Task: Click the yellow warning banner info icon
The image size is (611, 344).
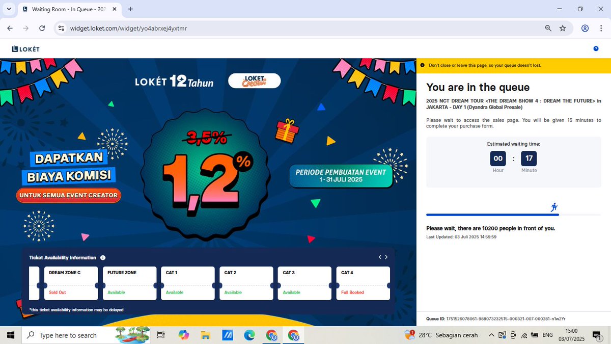Action: tap(422, 65)
